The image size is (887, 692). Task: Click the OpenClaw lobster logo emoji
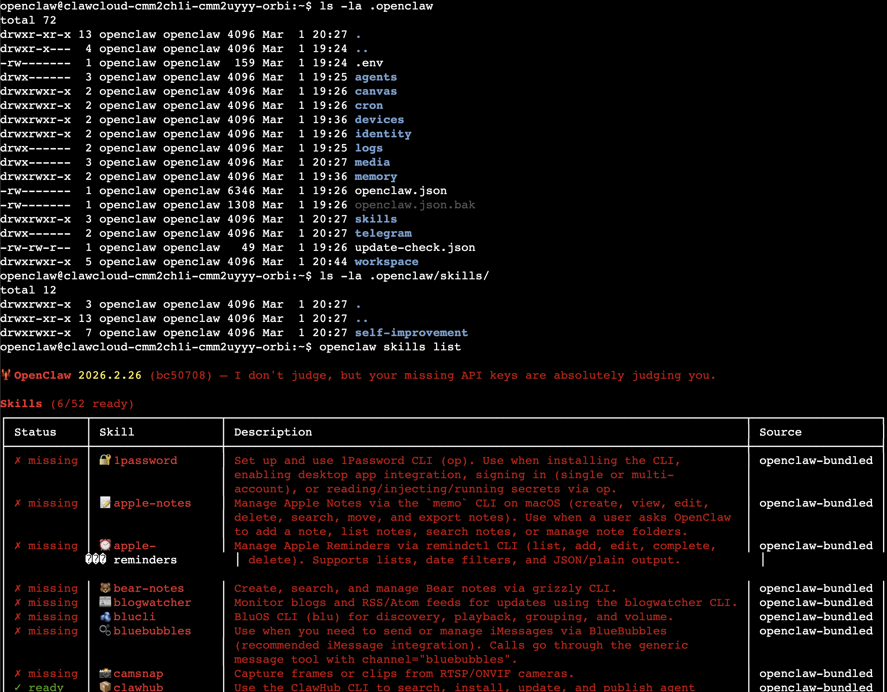6,375
